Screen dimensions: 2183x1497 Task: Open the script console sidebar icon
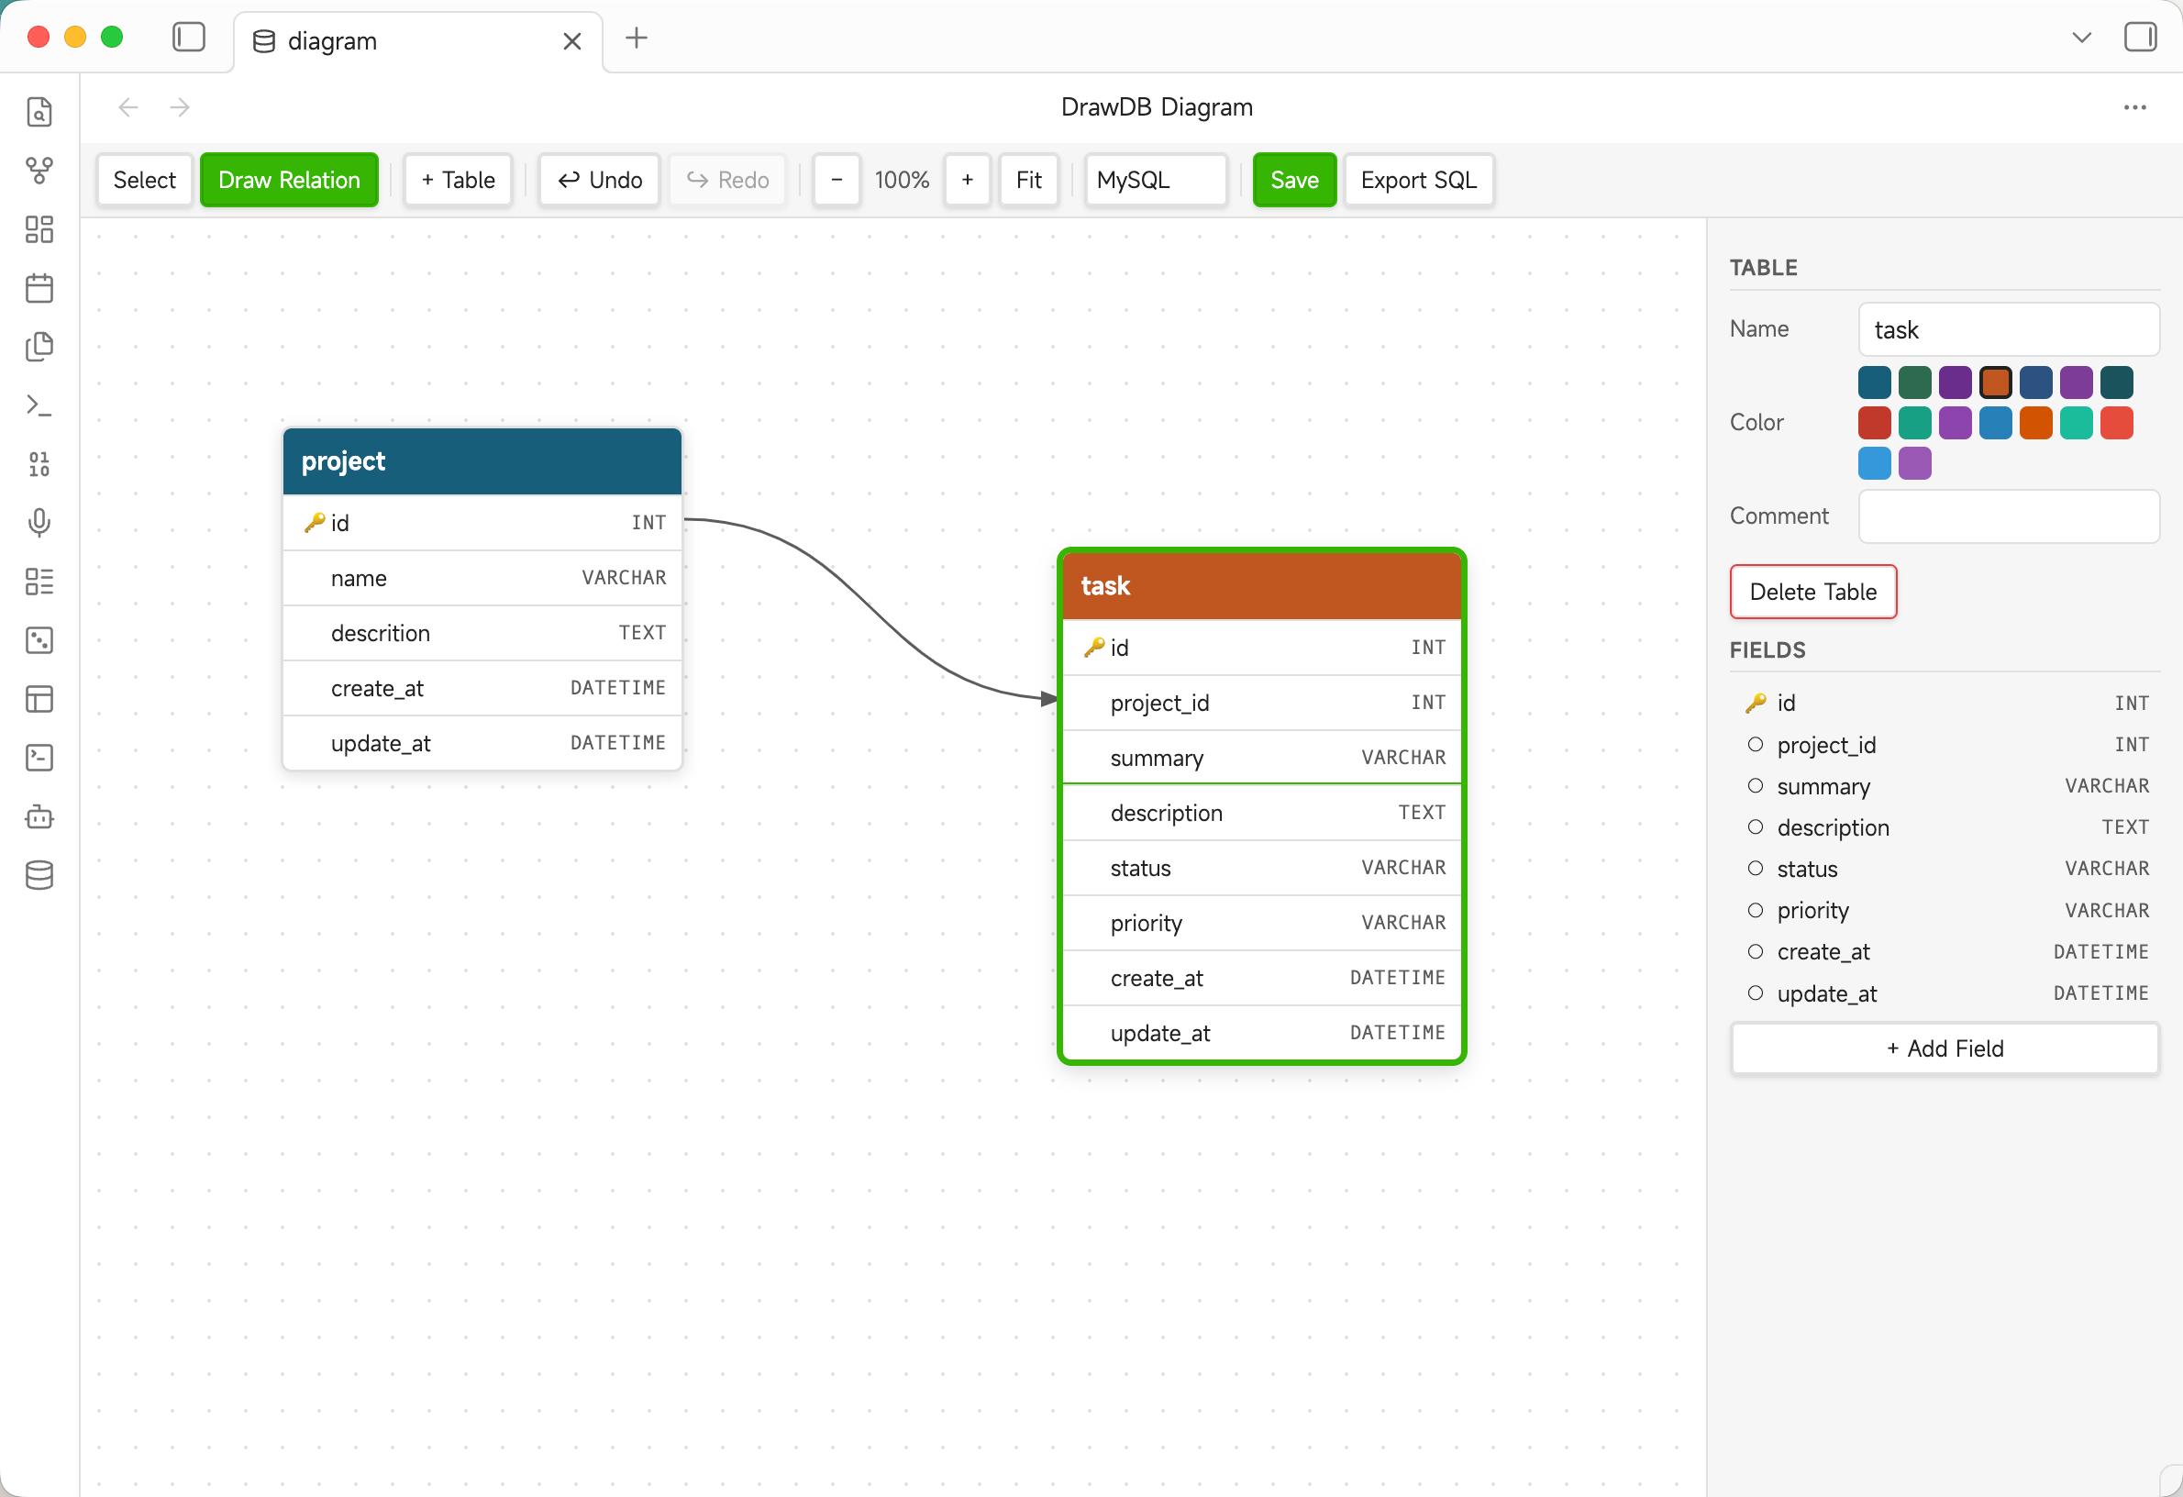39,758
